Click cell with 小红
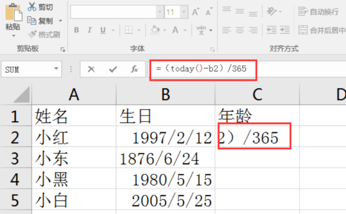 click(x=74, y=137)
